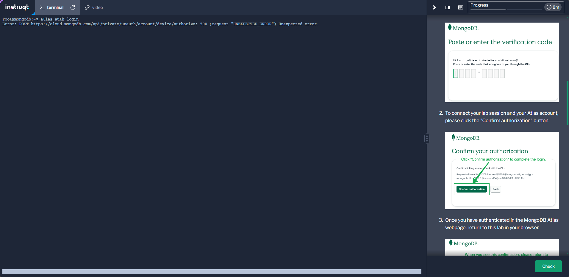Click the terminal prompt icon in tab
This screenshot has width=569, height=277.
pos(42,7)
